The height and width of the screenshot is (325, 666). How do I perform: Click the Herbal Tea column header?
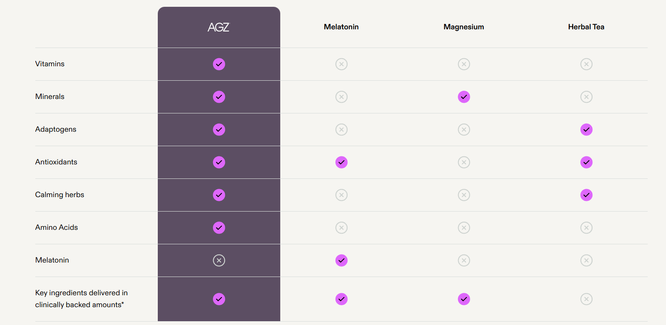(586, 27)
